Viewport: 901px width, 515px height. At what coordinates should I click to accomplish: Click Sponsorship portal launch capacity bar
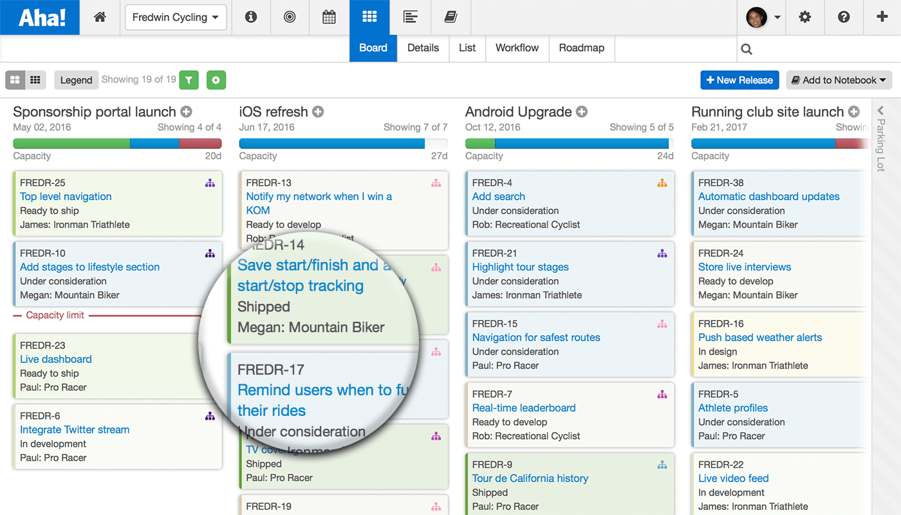(x=117, y=144)
